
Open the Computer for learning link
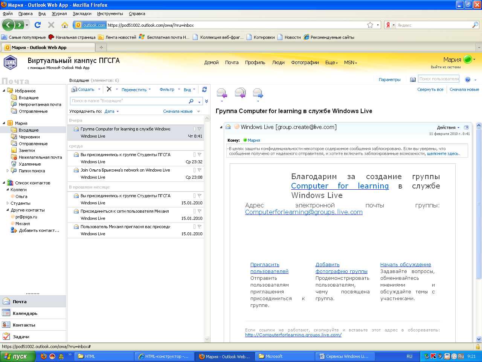pos(340,186)
